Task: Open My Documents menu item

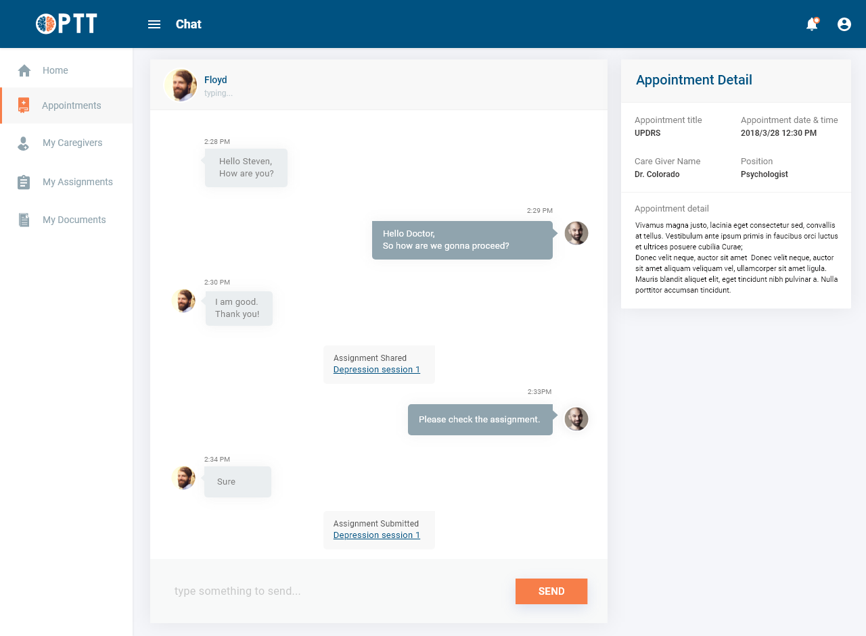Action: pos(74,220)
